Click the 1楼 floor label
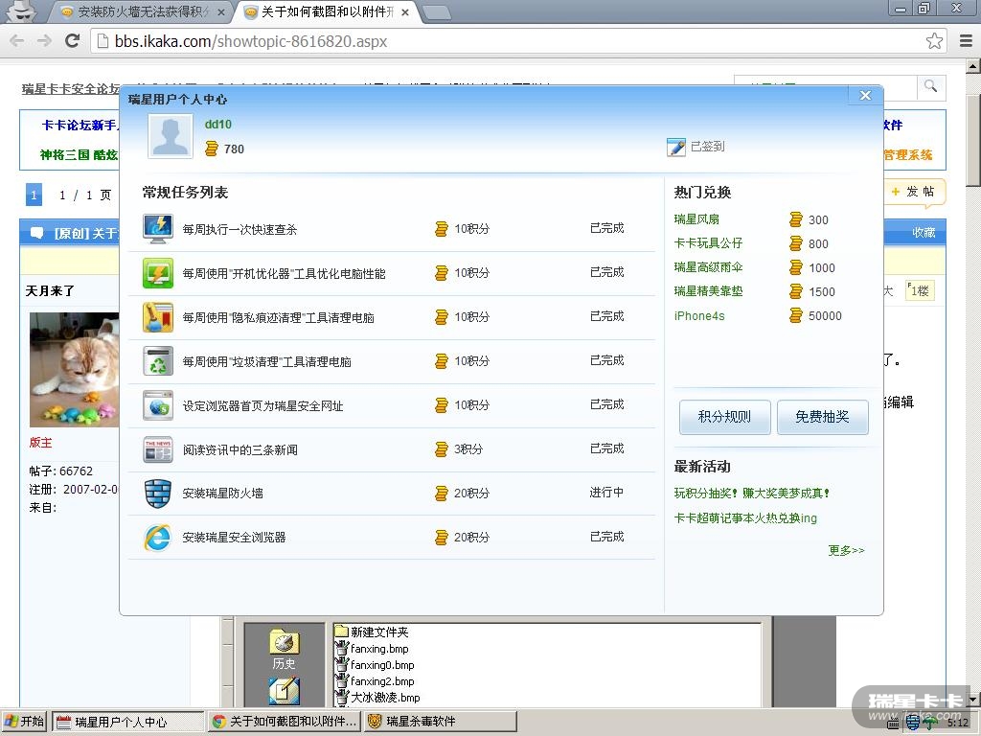Viewport: 981px width, 736px height. point(920,290)
